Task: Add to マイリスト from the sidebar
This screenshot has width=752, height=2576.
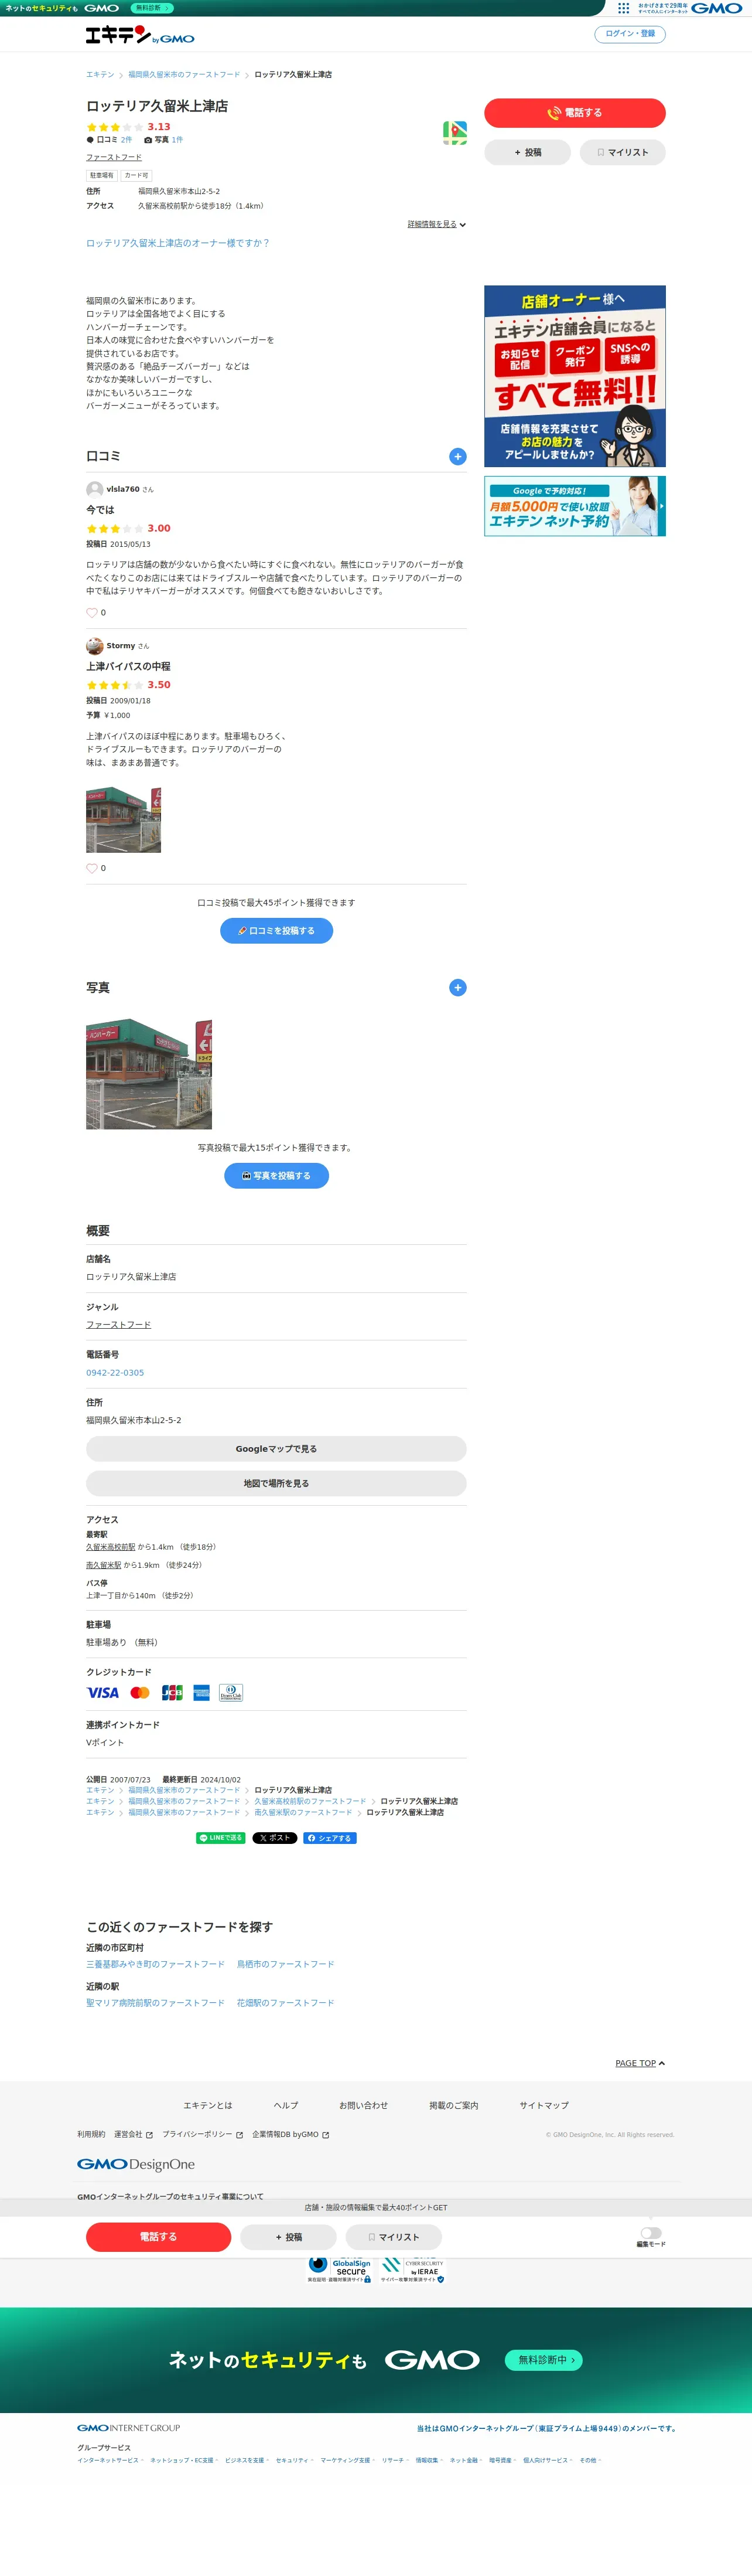Action: click(x=622, y=152)
